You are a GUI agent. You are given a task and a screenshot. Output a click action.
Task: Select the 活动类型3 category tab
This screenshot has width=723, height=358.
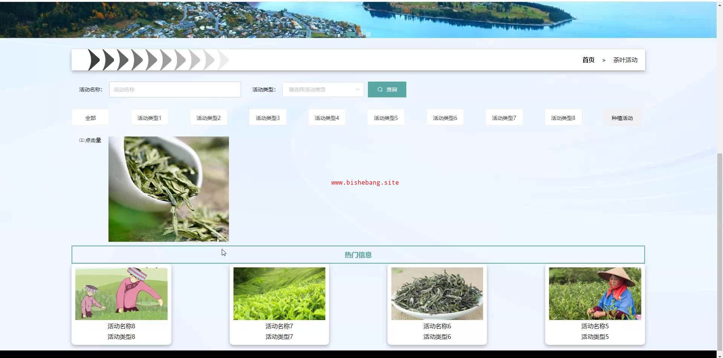pos(267,118)
